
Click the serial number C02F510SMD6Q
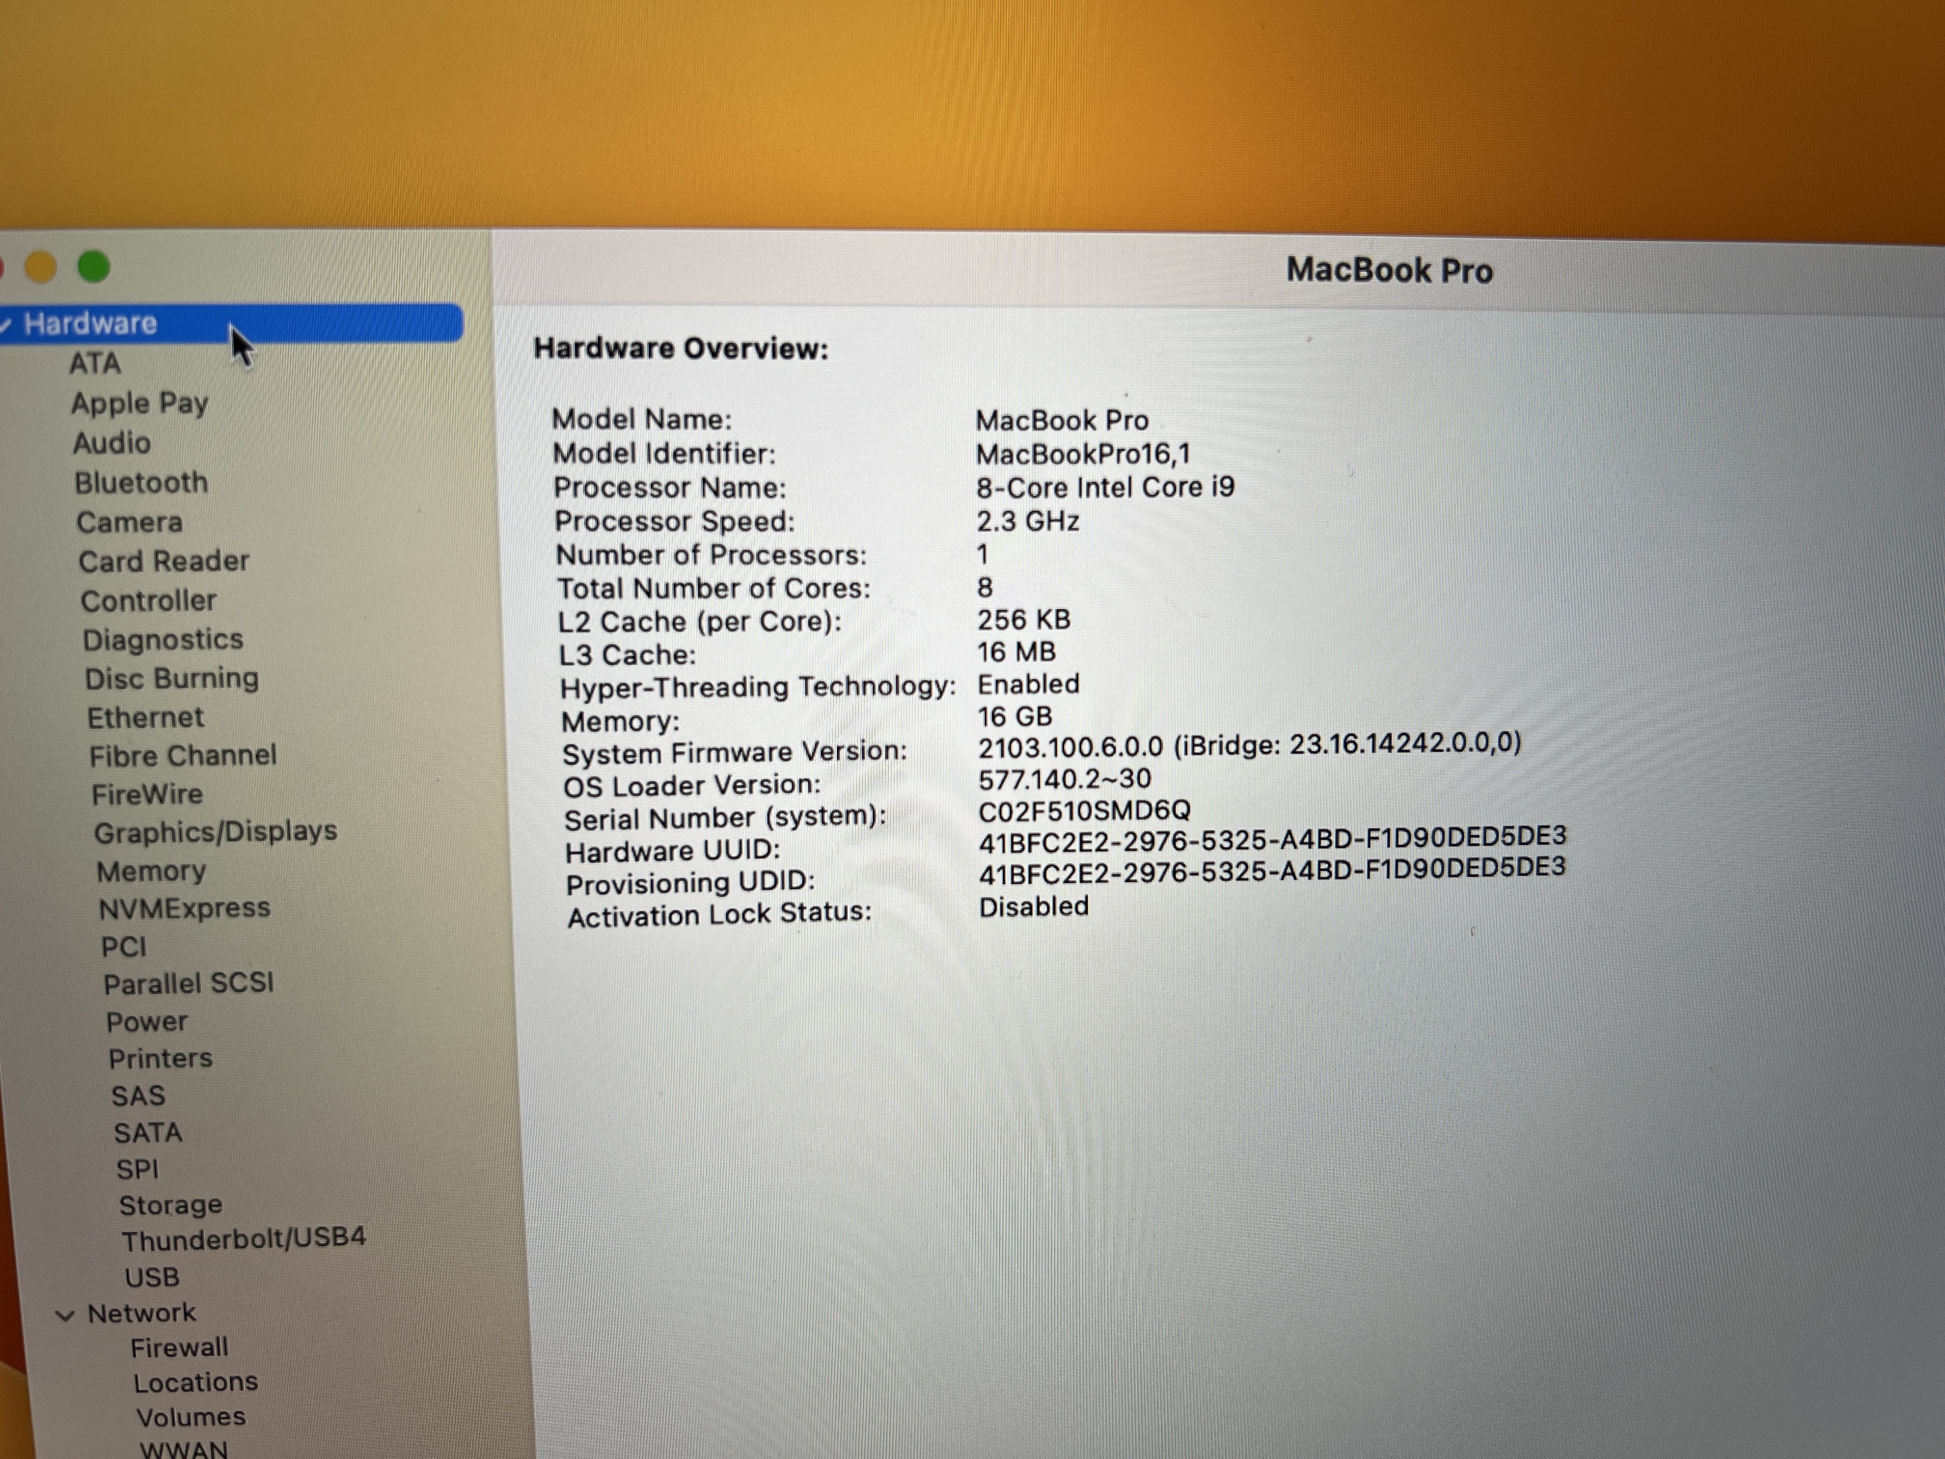[1084, 810]
